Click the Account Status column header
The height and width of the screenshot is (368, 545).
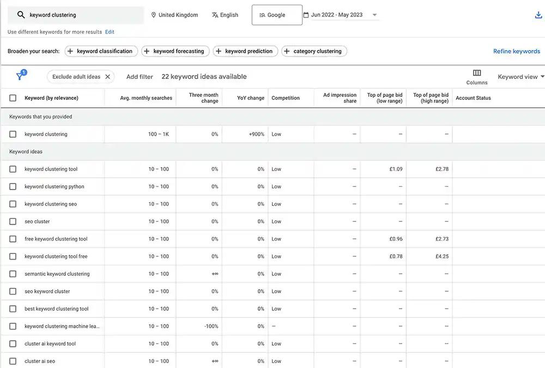tap(473, 98)
